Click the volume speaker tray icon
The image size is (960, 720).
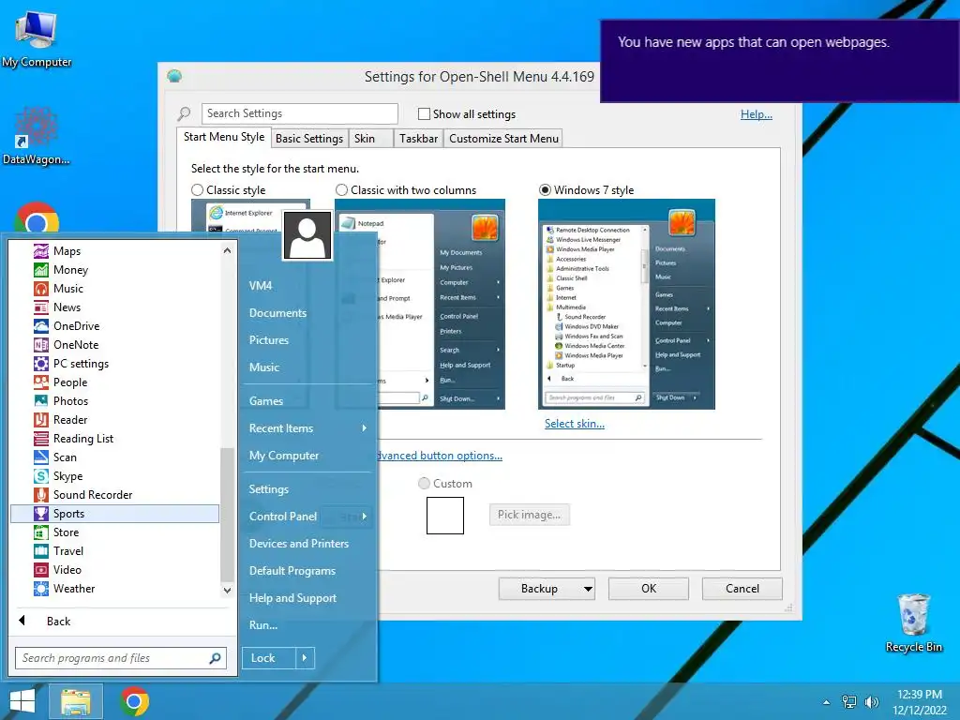click(x=872, y=702)
